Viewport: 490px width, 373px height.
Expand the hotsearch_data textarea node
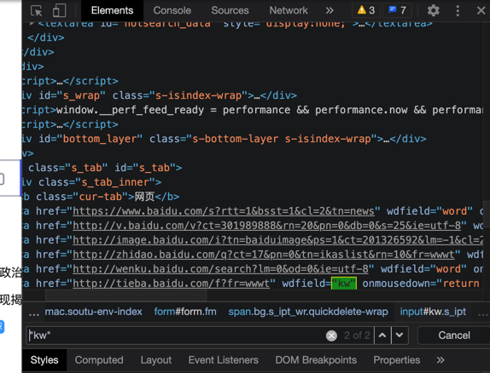[x=32, y=23]
